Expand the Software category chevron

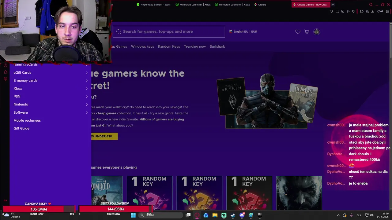pos(87,112)
